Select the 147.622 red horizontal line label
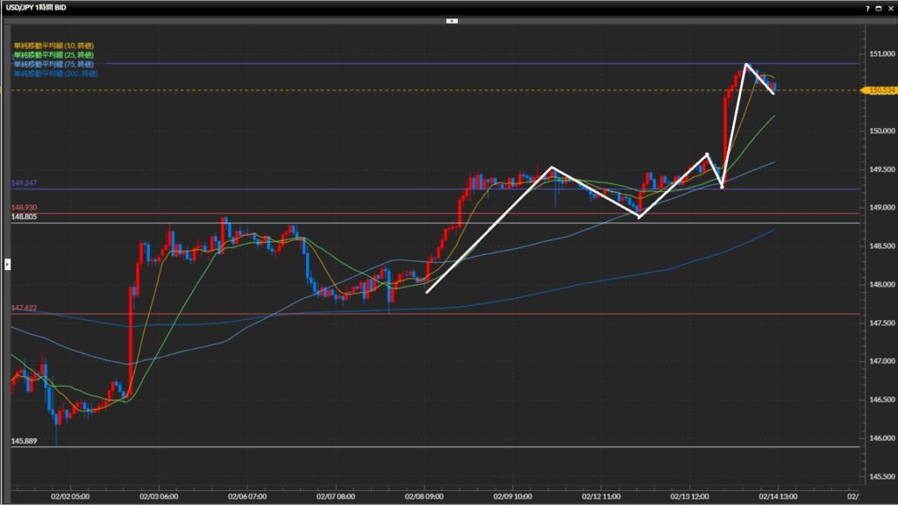 24,308
